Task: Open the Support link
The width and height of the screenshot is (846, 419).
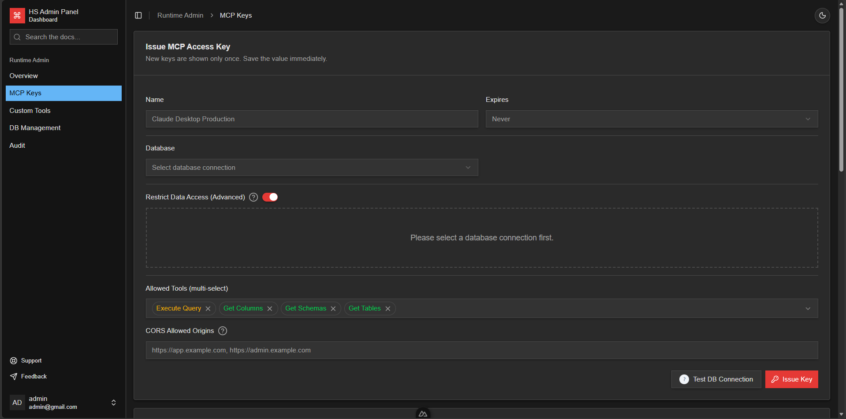Action: point(31,361)
